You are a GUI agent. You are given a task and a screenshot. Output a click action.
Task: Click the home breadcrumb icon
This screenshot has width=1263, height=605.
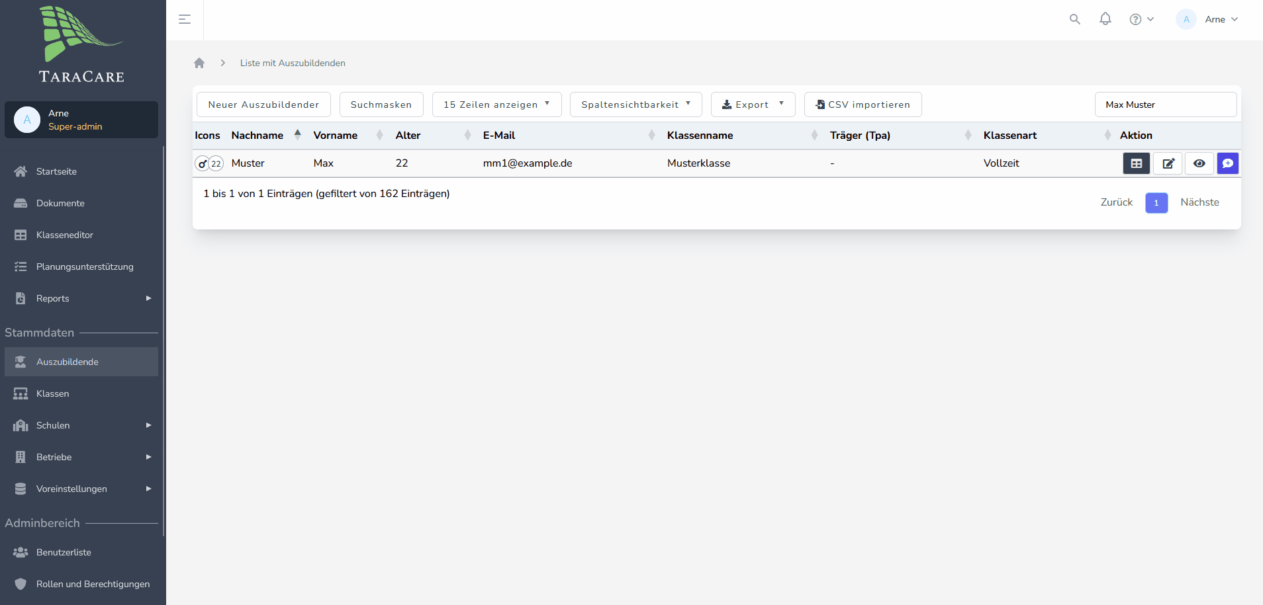click(x=199, y=63)
